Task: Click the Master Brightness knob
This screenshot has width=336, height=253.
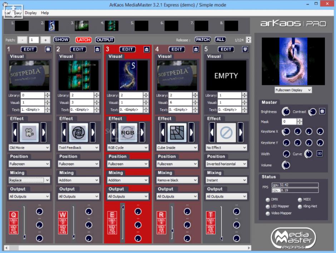Action: [x=286, y=111]
